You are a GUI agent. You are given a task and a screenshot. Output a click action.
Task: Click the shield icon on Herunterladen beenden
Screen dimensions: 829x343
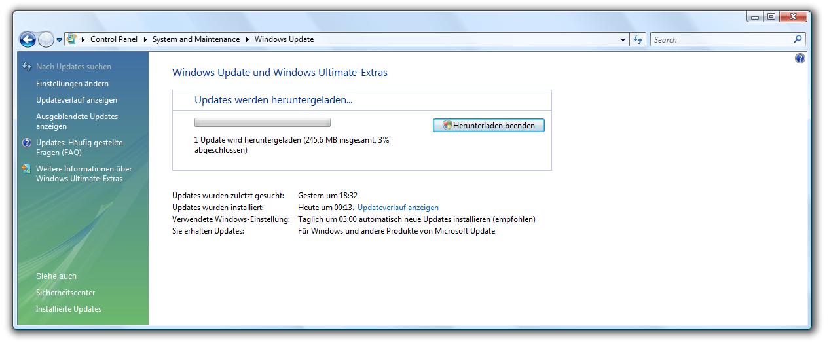[447, 126]
